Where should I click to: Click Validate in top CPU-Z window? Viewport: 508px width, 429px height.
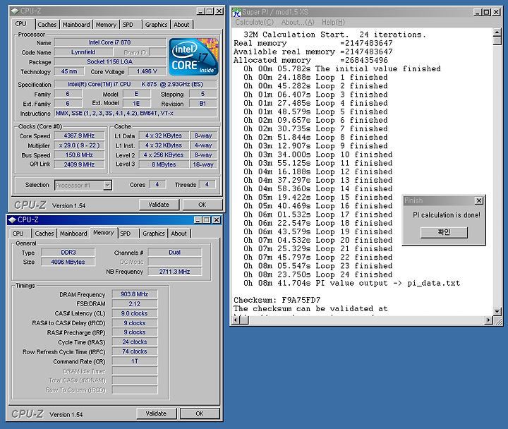(159, 205)
